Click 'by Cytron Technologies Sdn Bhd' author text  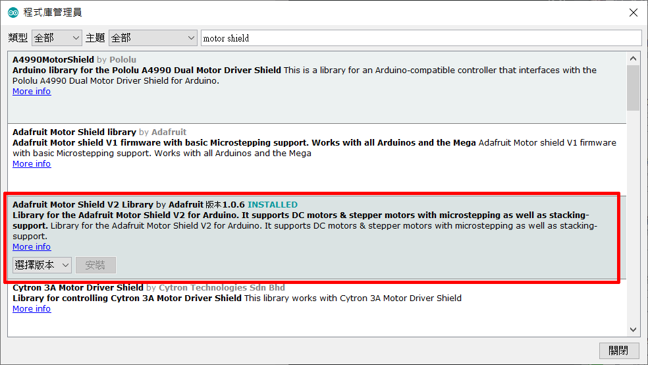click(216, 287)
